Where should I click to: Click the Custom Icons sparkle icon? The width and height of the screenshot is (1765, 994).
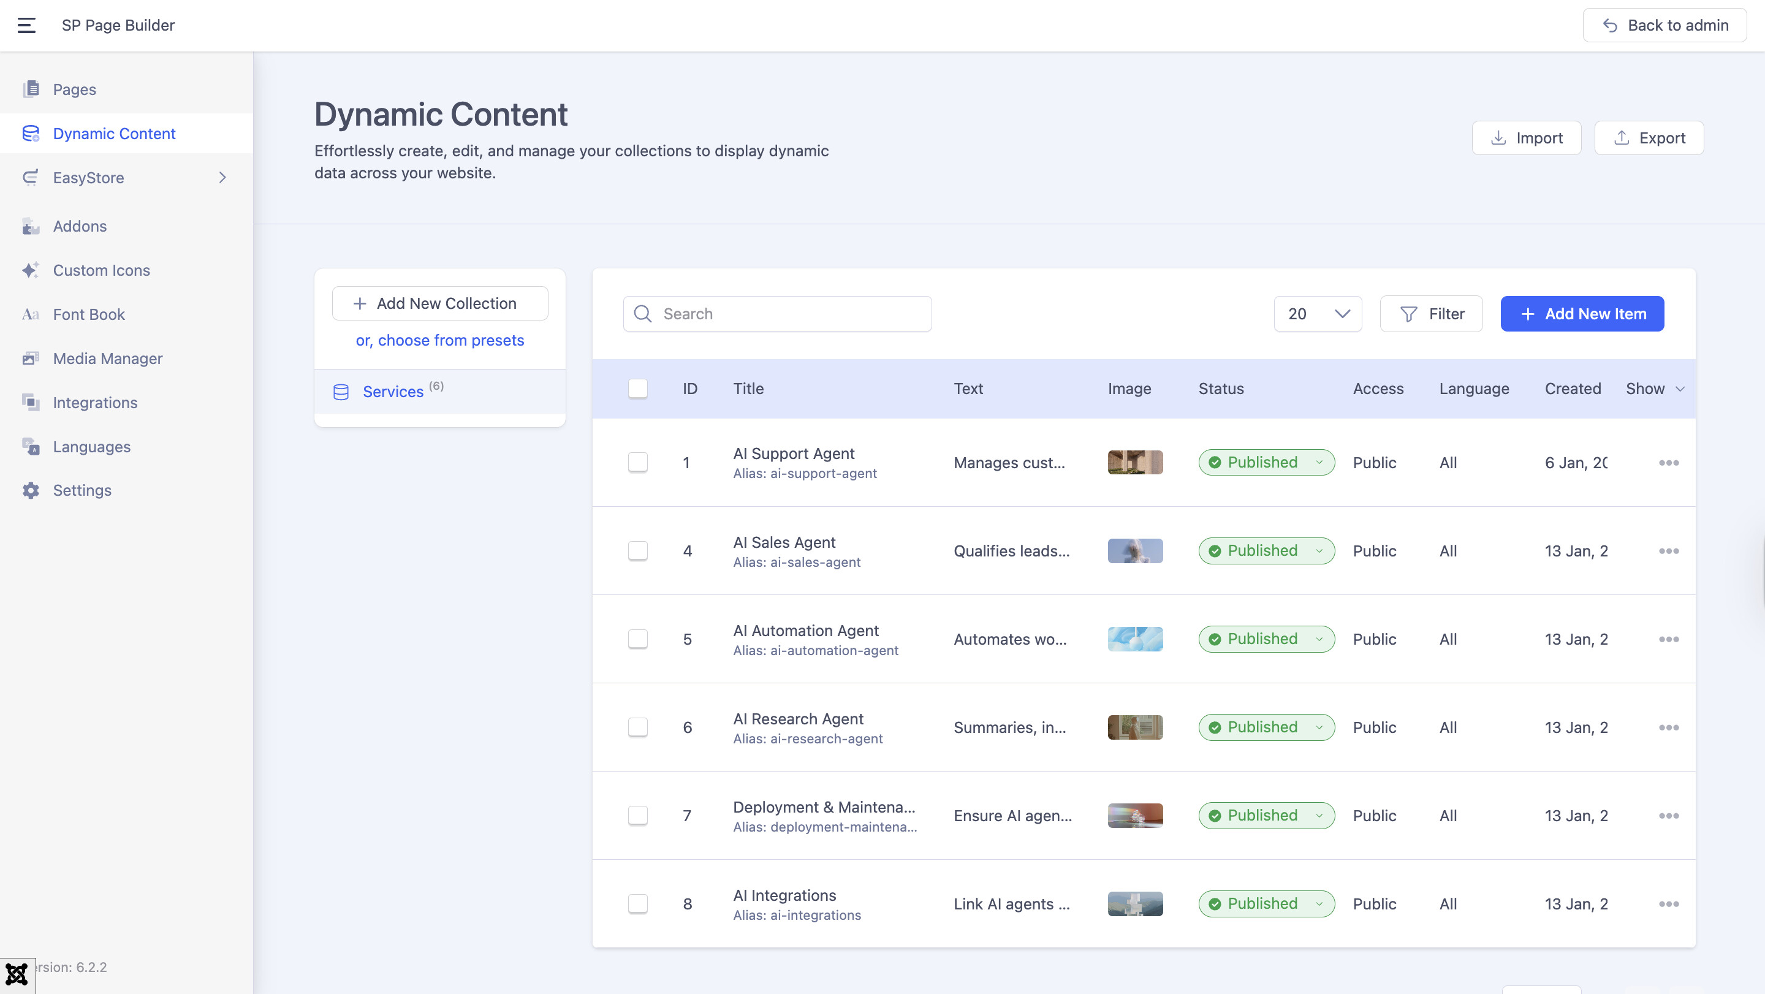click(30, 271)
